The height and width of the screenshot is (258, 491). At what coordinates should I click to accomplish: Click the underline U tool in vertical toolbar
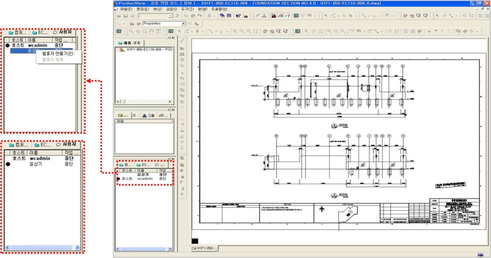(x=182, y=147)
